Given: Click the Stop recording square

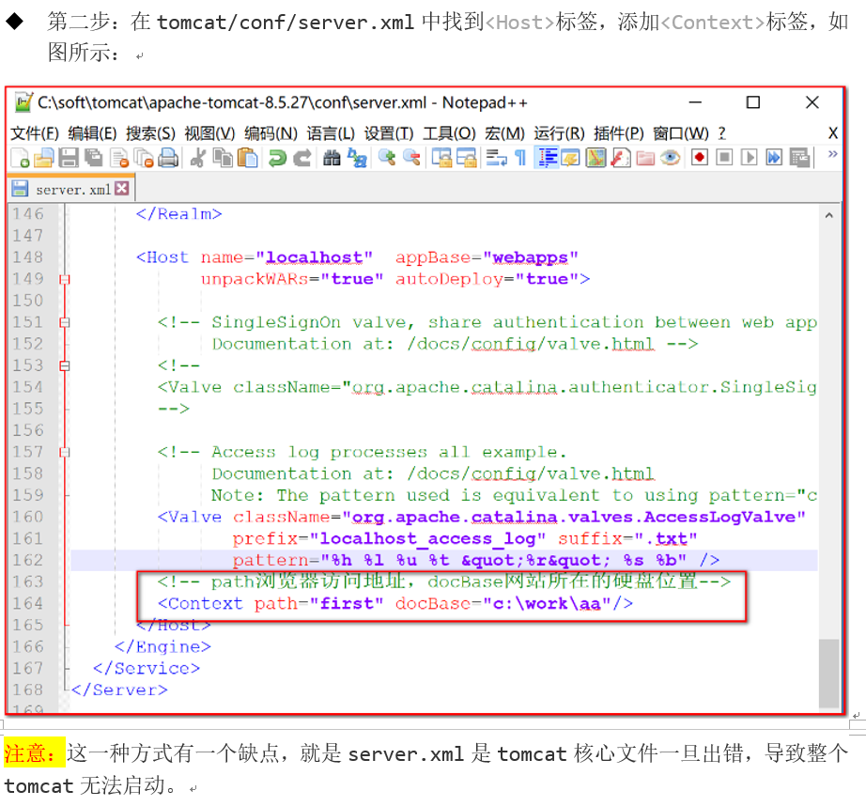Looking at the screenshot, I should coord(724,158).
